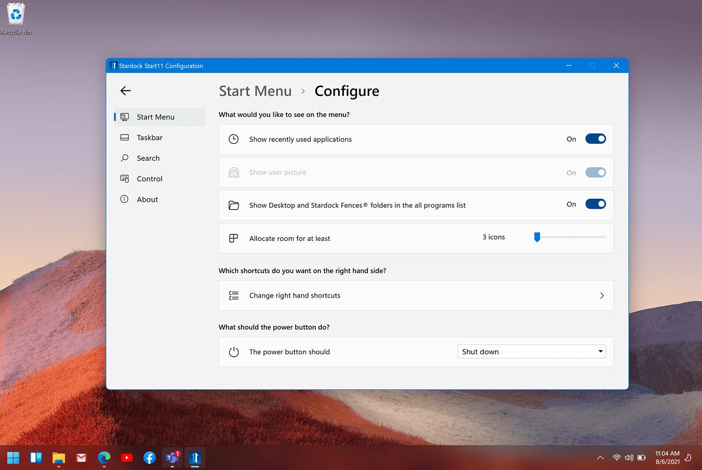Click the folder icon for Stardock Fences folders setting

(234, 205)
